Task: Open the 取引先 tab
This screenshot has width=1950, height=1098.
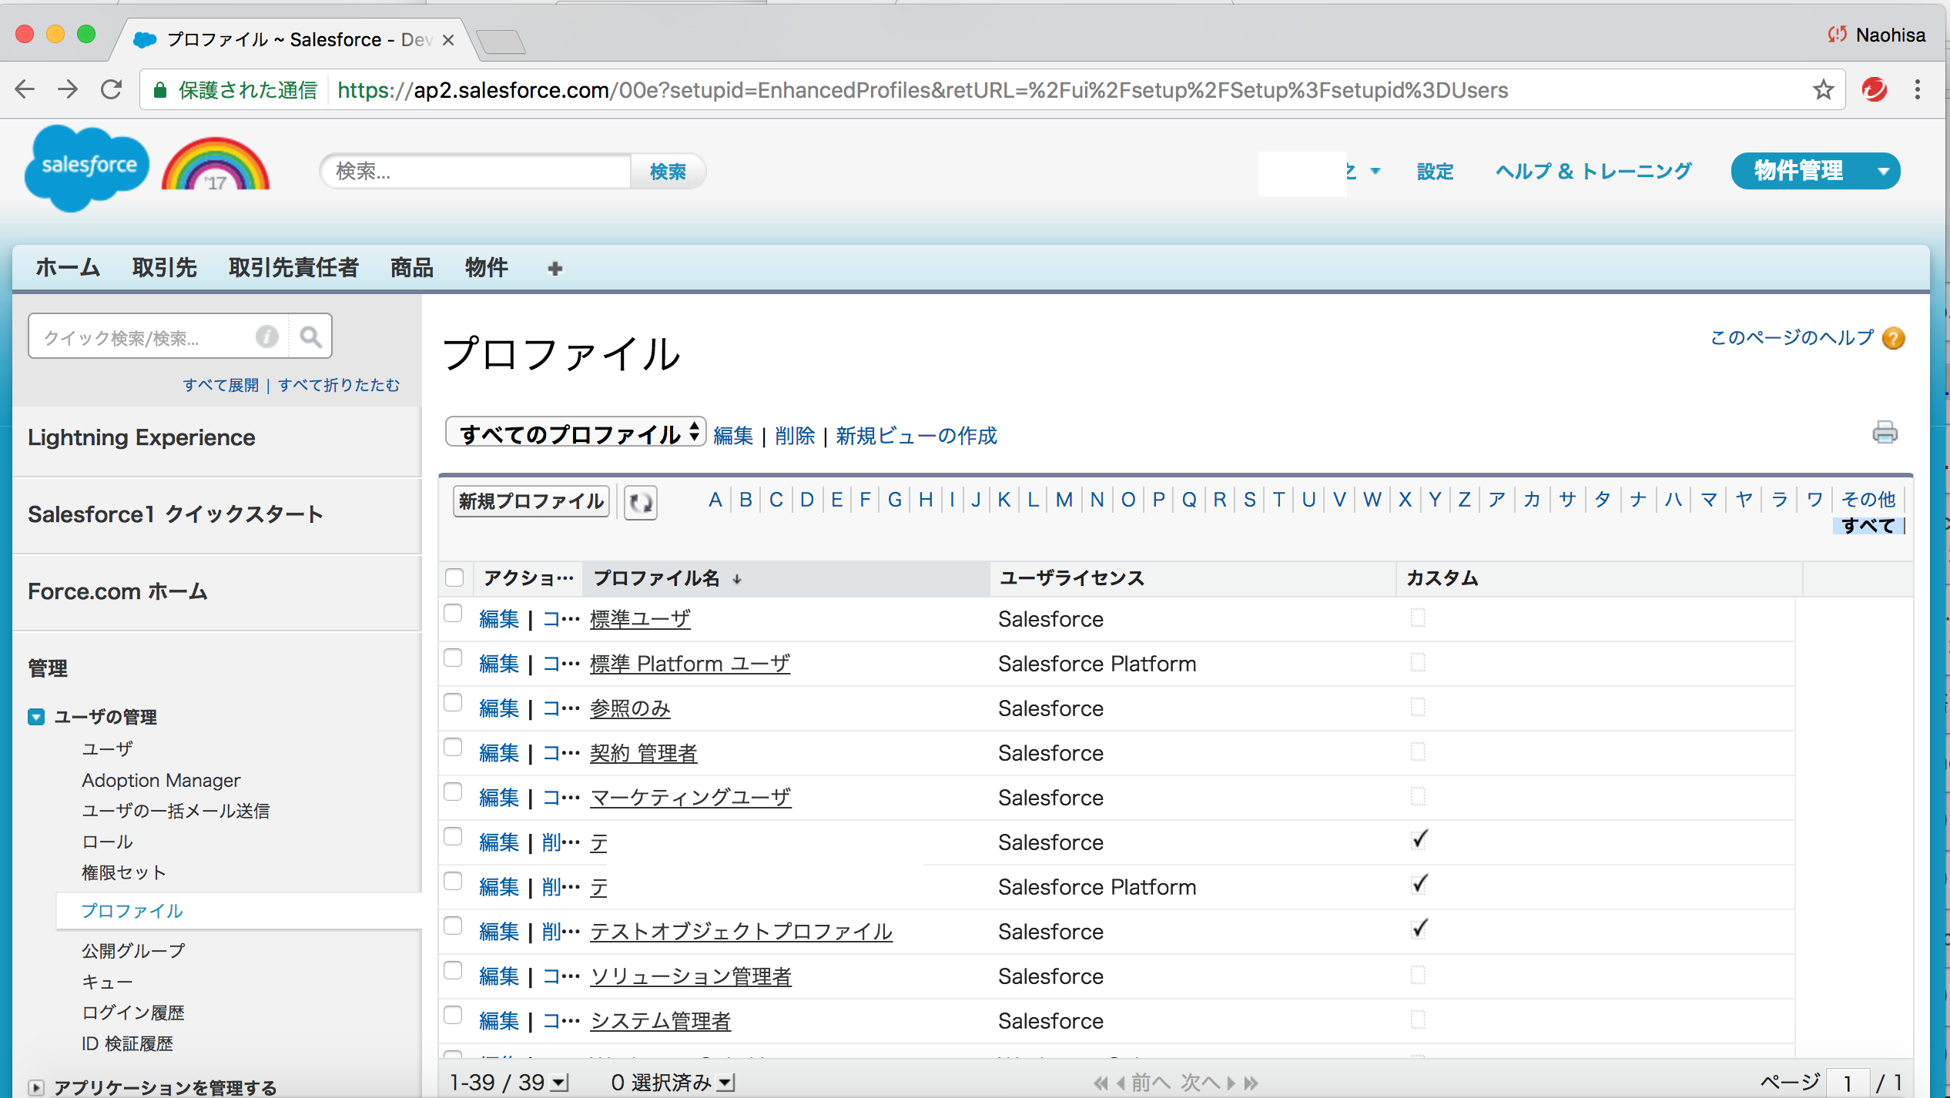Action: point(165,267)
